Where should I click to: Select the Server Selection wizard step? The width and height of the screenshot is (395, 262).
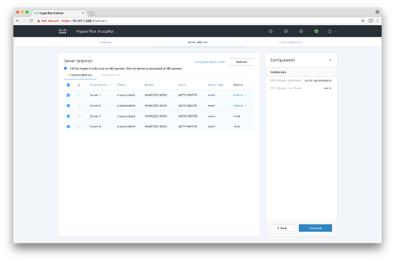pyautogui.click(x=198, y=42)
